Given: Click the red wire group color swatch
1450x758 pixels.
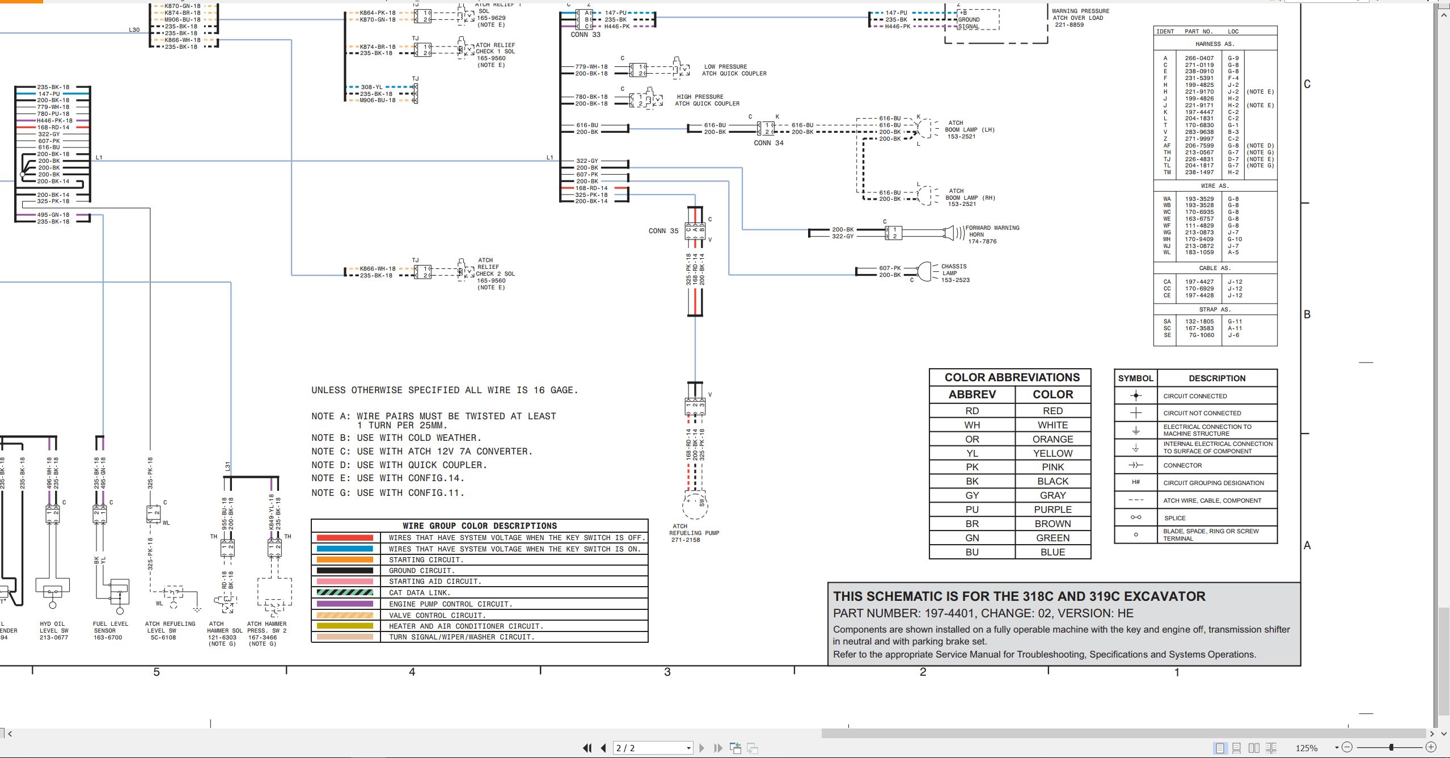Looking at the screenshot, I should click(345, 537).
